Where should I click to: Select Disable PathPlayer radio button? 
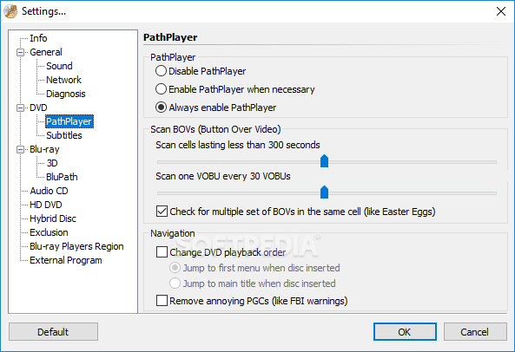[161, 71]
